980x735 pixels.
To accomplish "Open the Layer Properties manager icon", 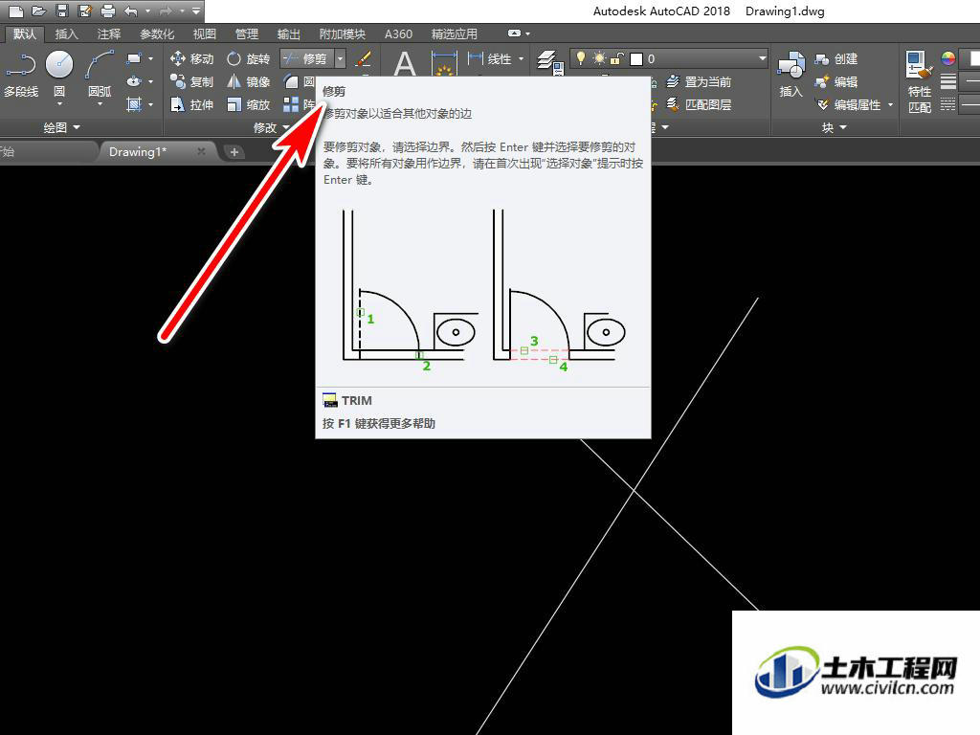I will click(550, 62).
